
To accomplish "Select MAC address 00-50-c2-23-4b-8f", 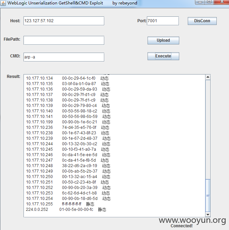I will 79,182.
